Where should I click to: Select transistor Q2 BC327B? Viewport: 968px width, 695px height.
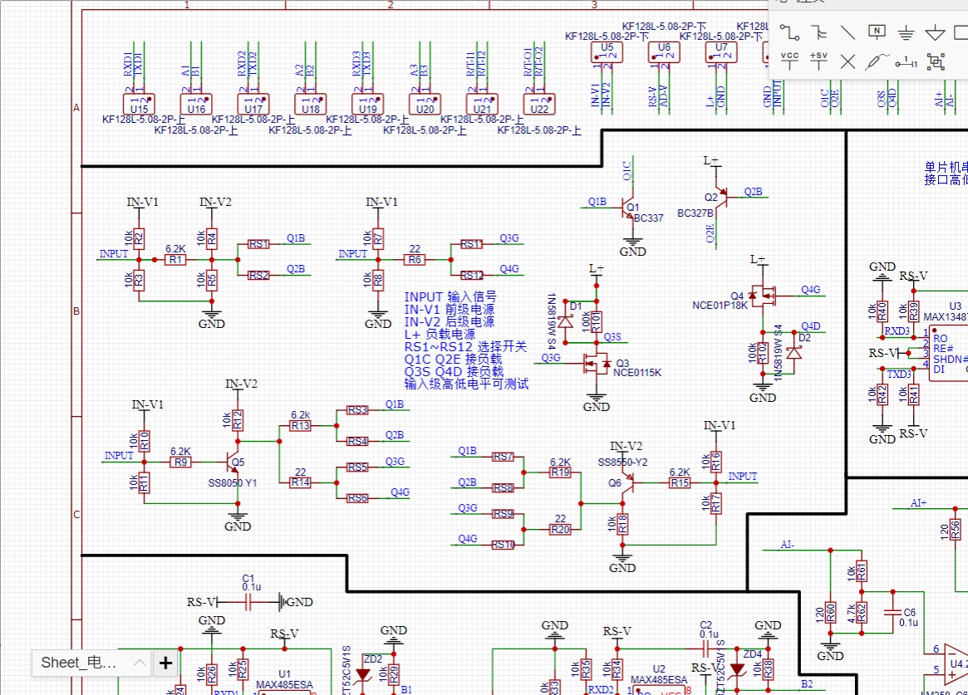click(x=720, y=197)
